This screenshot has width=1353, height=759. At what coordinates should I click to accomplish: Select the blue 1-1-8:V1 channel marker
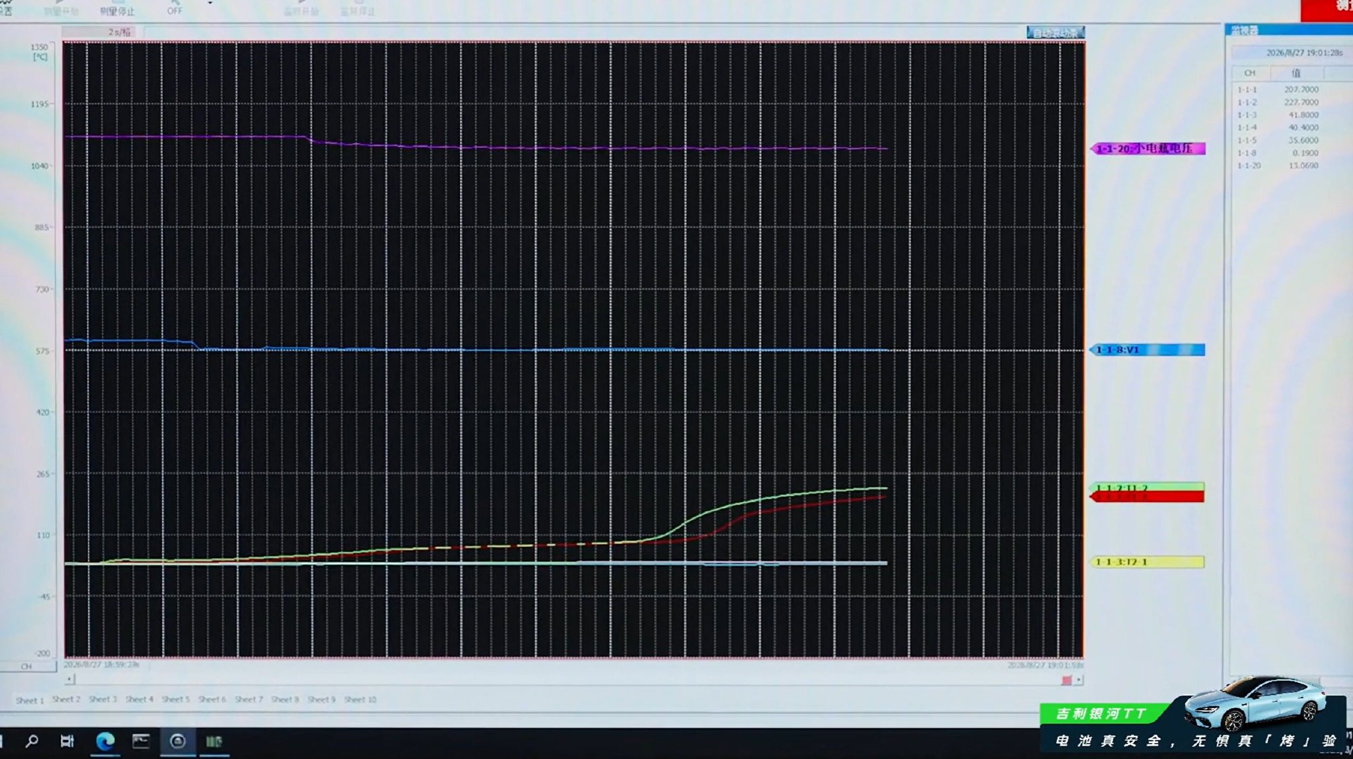(1147, 350)
